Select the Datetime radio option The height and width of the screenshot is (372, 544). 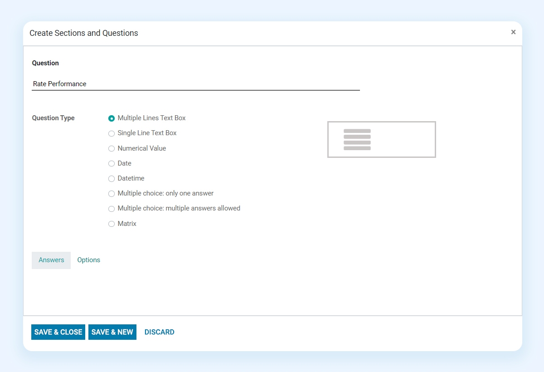tap(112, 179)
